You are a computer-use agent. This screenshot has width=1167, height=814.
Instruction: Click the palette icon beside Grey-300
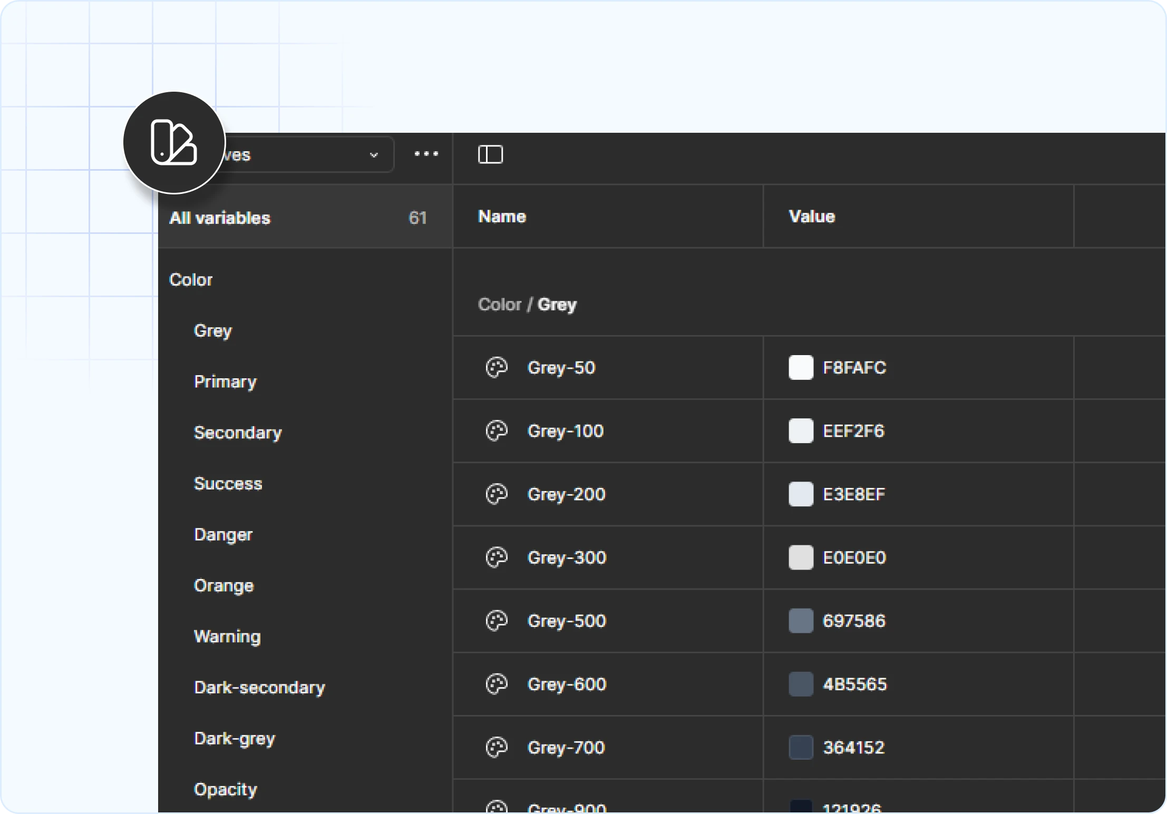coord(496,557)
